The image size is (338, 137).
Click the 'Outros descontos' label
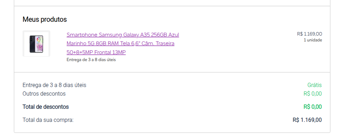(44, 94)
